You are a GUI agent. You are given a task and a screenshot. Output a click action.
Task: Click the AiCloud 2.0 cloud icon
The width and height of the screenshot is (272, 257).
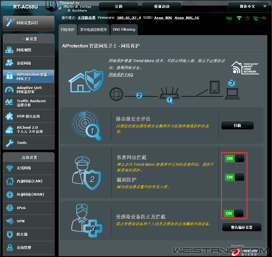pos(9,130)
